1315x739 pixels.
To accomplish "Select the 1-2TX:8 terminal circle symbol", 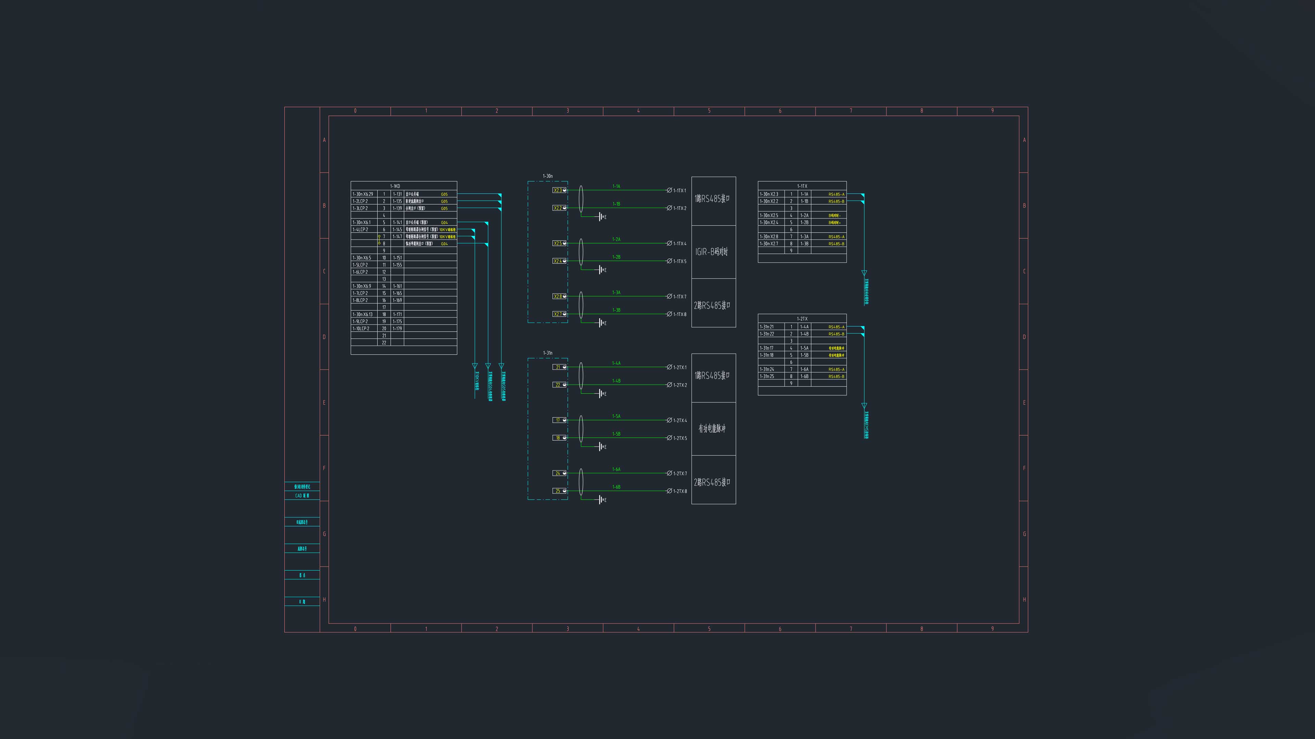I will point(669,491).
